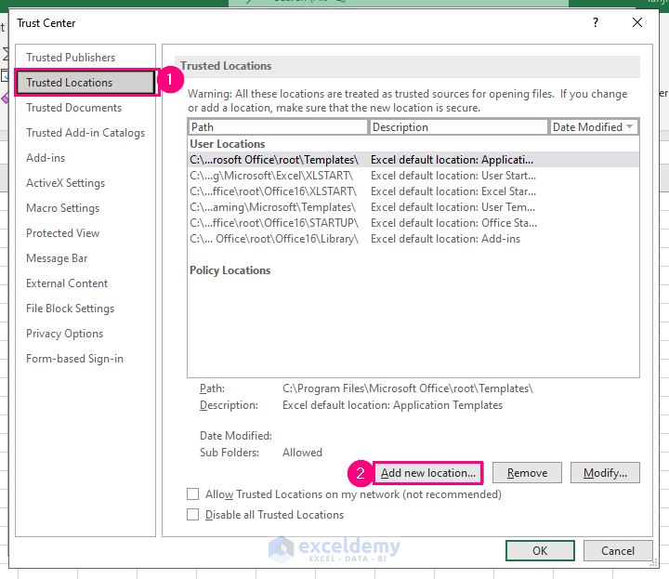Viewport: 669px width, 579px height.
Task: Click the Modify button
Action: [x=605, y=473]
